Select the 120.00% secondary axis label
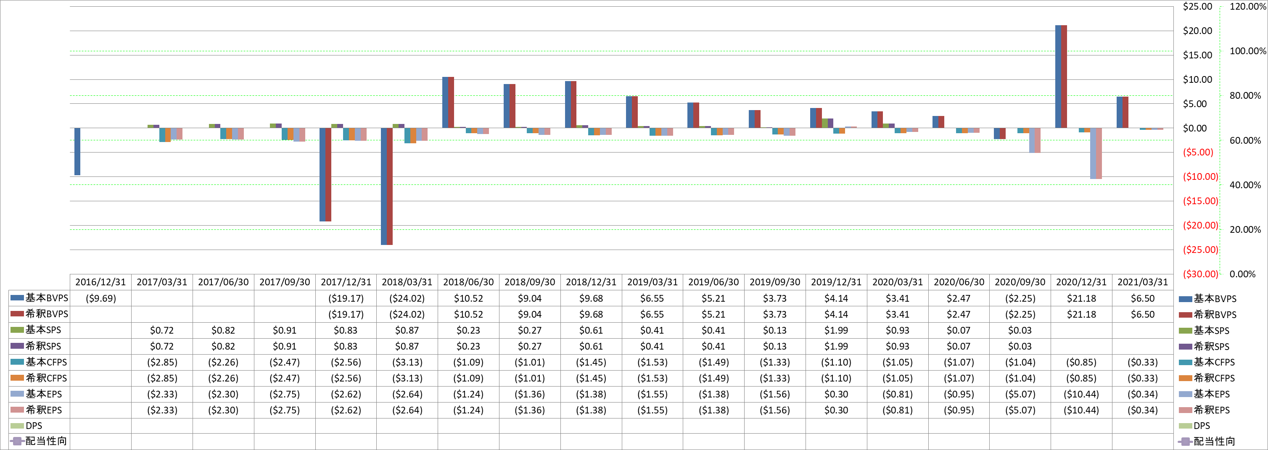 [x=1248, y=6]
